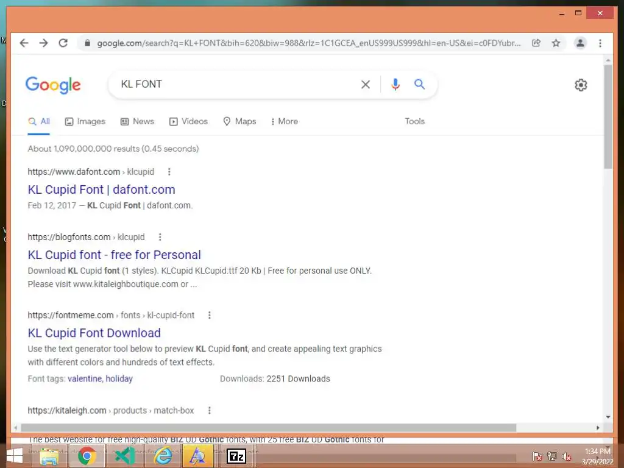
Task: Click the About 1,090,000,000 results text
Action: pos(113,149)
